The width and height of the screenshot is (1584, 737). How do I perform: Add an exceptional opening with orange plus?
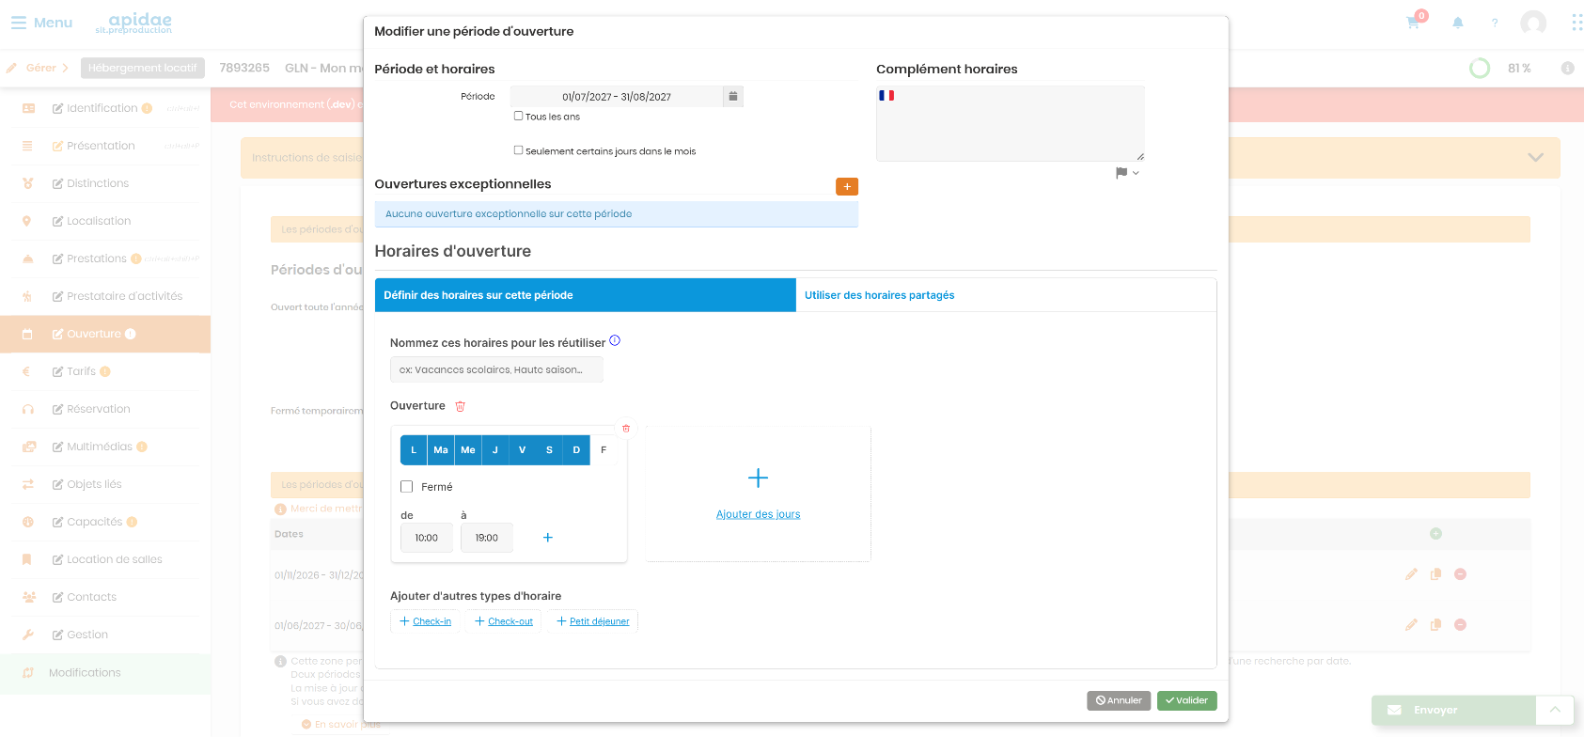click(847, 186)
